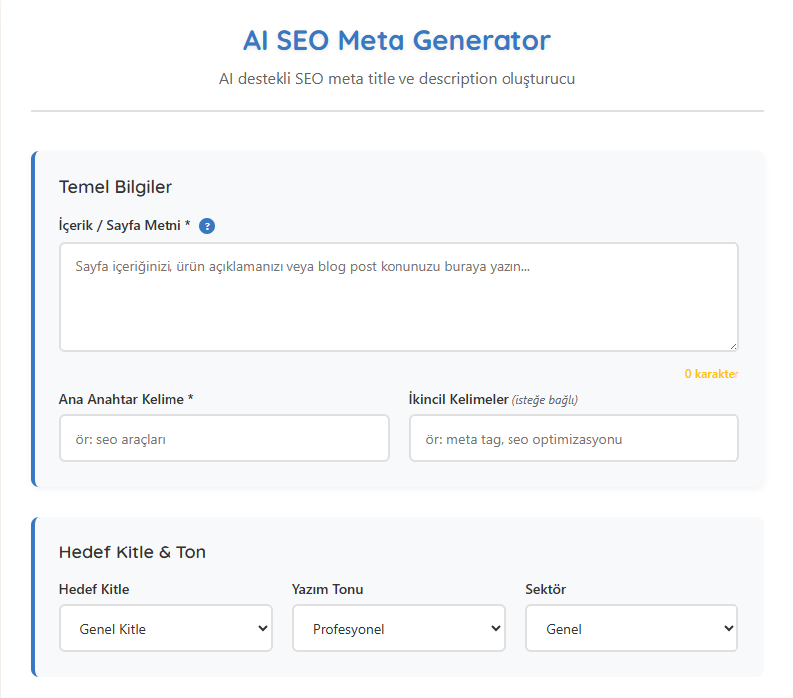
Task: Click the Ana Anahtar Kelime label
Action: (x=126, y=399)
